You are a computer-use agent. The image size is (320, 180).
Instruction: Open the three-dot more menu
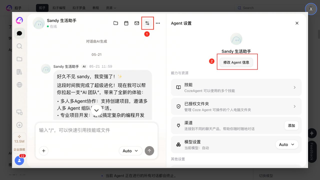click(x=158, y=23)
